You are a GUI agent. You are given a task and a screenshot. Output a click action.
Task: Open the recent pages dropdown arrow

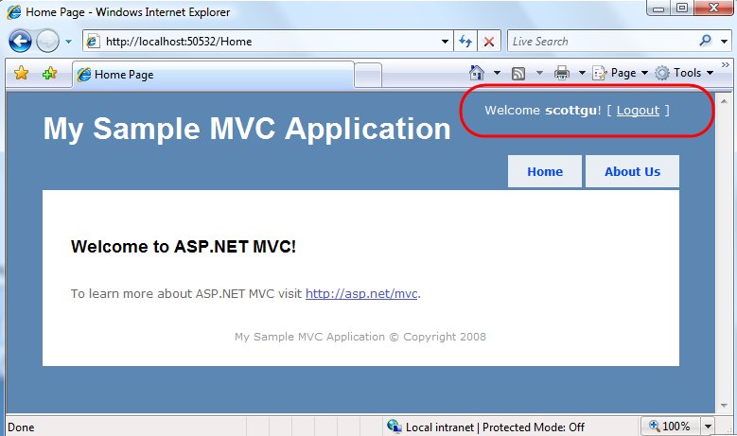pyautogui.click(x=69, y=42)
